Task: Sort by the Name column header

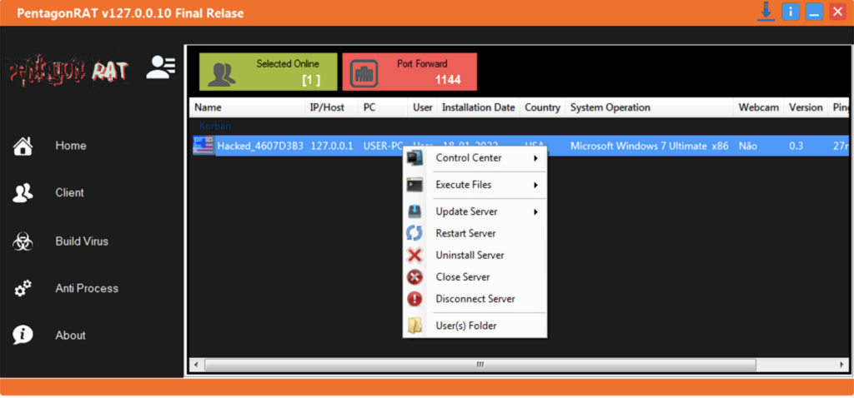Action: click(247, 107)
